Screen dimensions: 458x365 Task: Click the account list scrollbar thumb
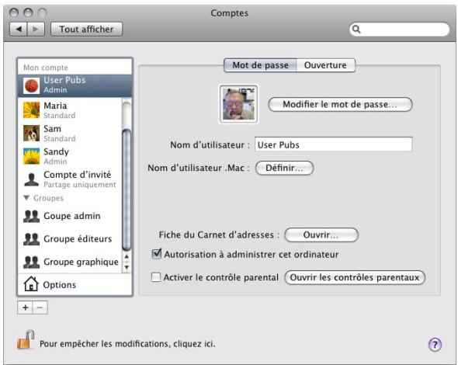[x=127, y=190]
